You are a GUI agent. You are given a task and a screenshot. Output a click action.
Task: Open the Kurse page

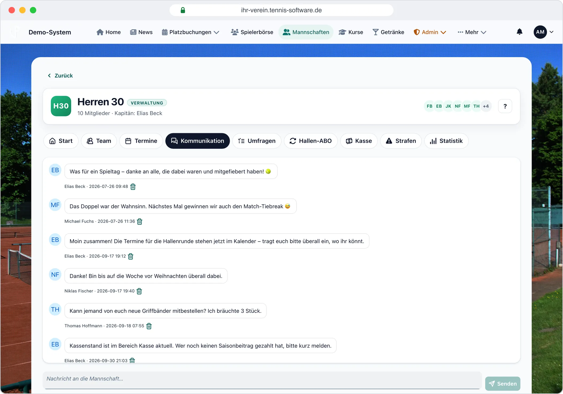click(x=351, y=32)
